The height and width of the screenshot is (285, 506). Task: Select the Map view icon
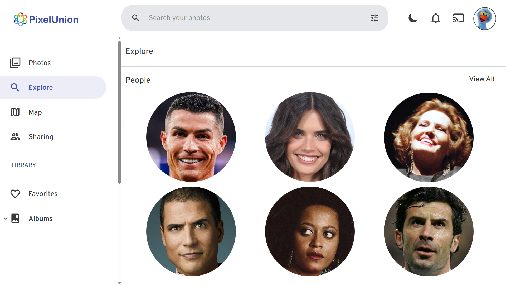pos(15,112)
